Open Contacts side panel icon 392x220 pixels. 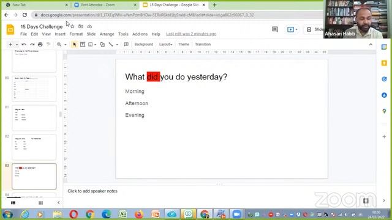[384, 95]
